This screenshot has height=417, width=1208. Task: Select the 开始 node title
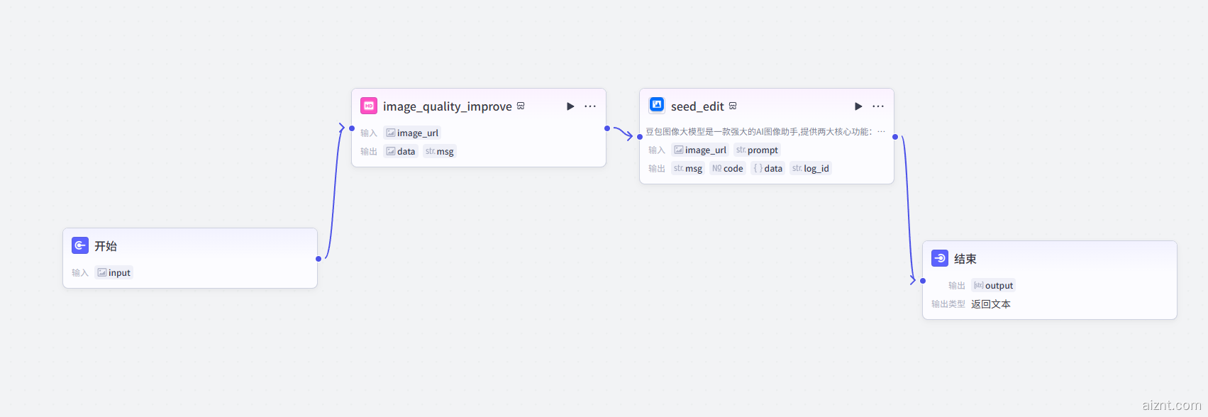click(x=106, y=246)
